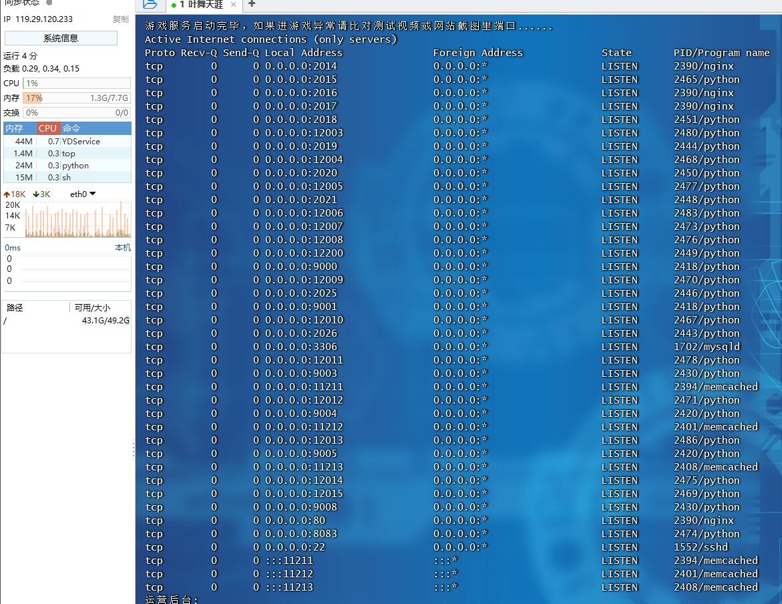
Task: Click the 0.0.0.0:80 local address
Action: coord(295,520)
